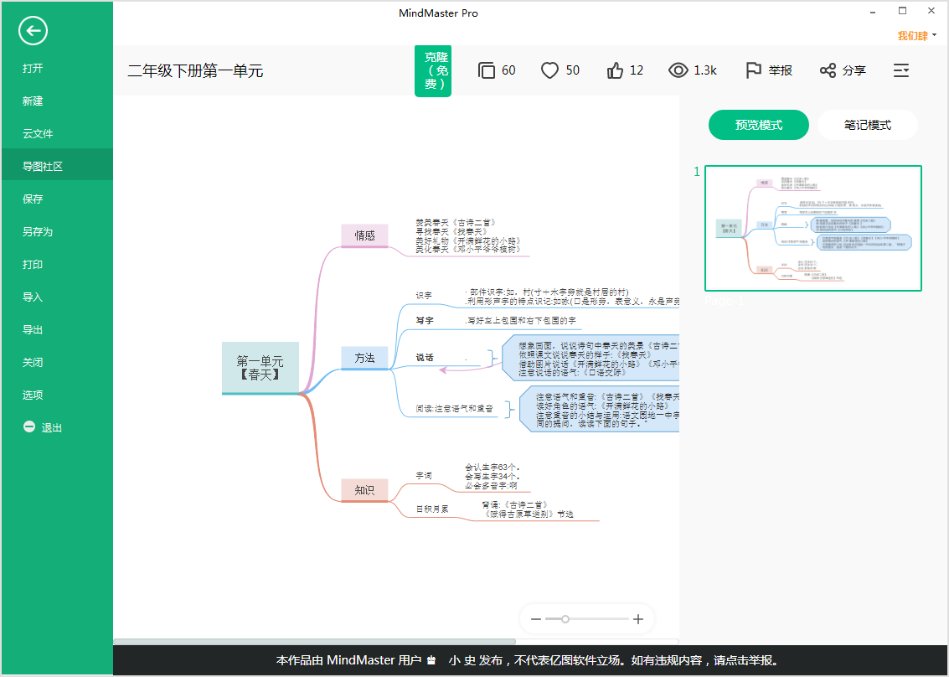Switch to 笔记模式 note mode
This screenshot has width=949, height=677.
867,125
